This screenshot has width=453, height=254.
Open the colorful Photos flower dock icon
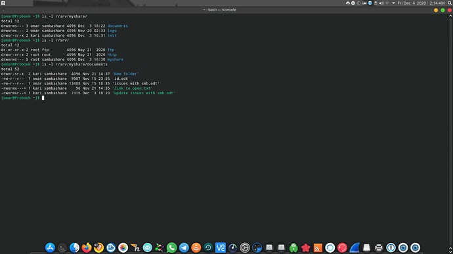coord(123,247)
